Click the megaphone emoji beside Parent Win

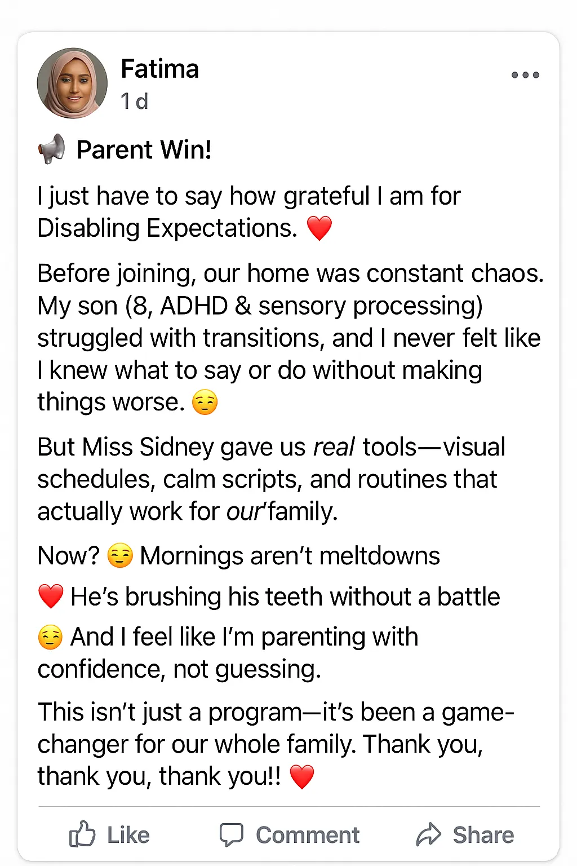[x=52, y=149]
